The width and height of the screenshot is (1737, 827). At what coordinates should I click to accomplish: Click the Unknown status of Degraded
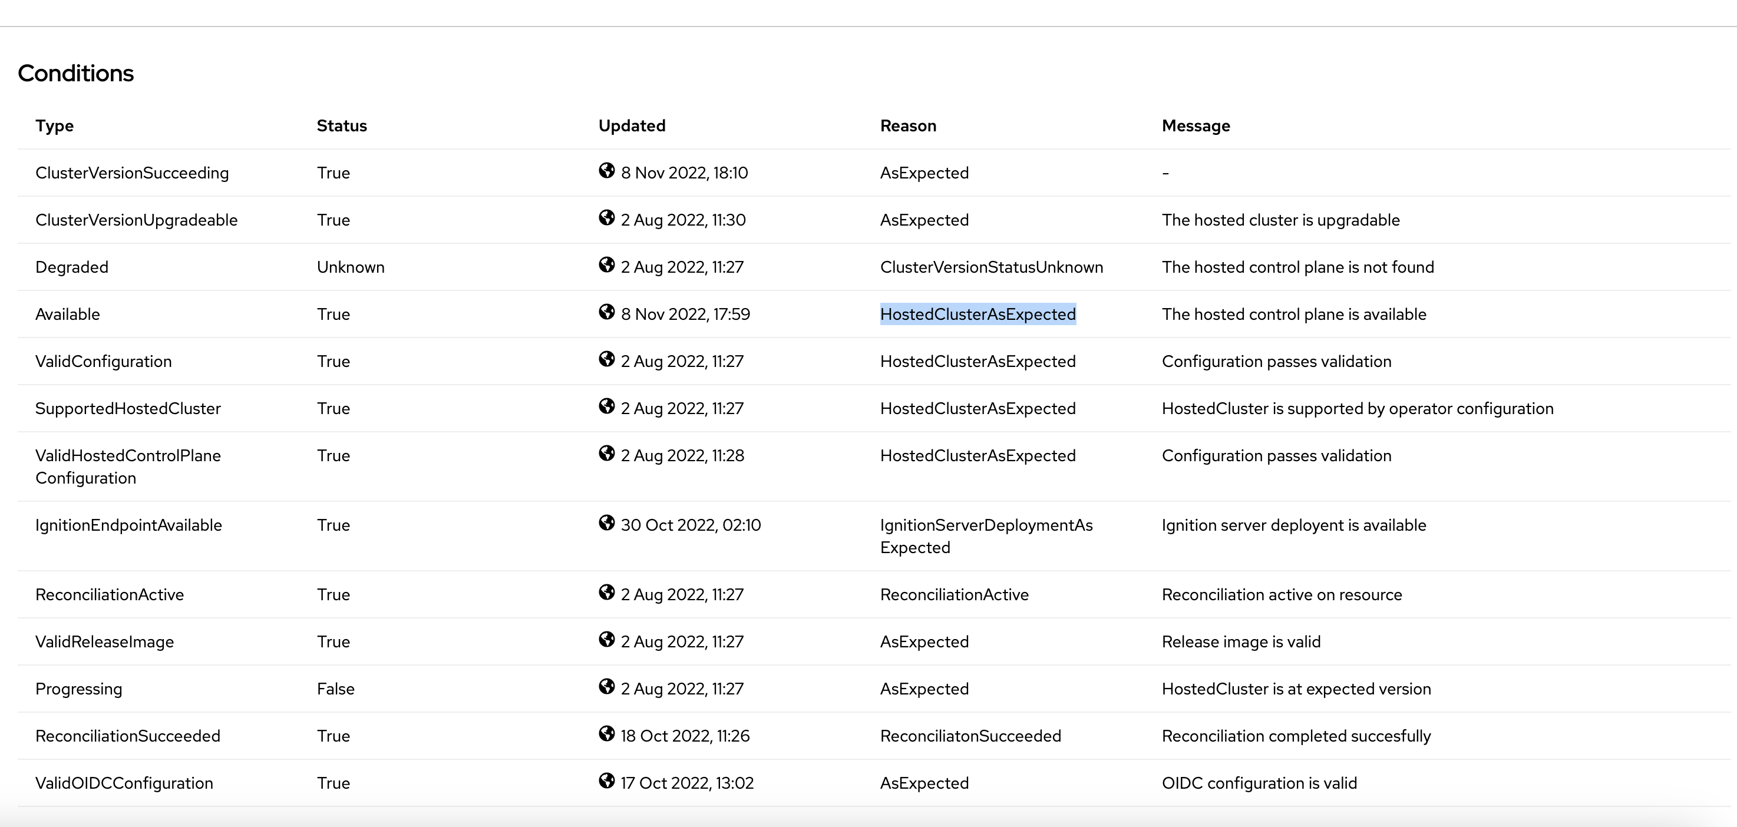coord(351,267)
